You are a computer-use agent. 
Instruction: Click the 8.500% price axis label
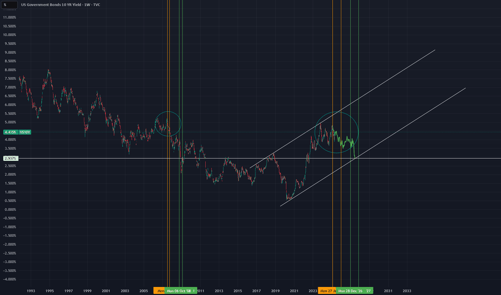(x=10, y=61)
